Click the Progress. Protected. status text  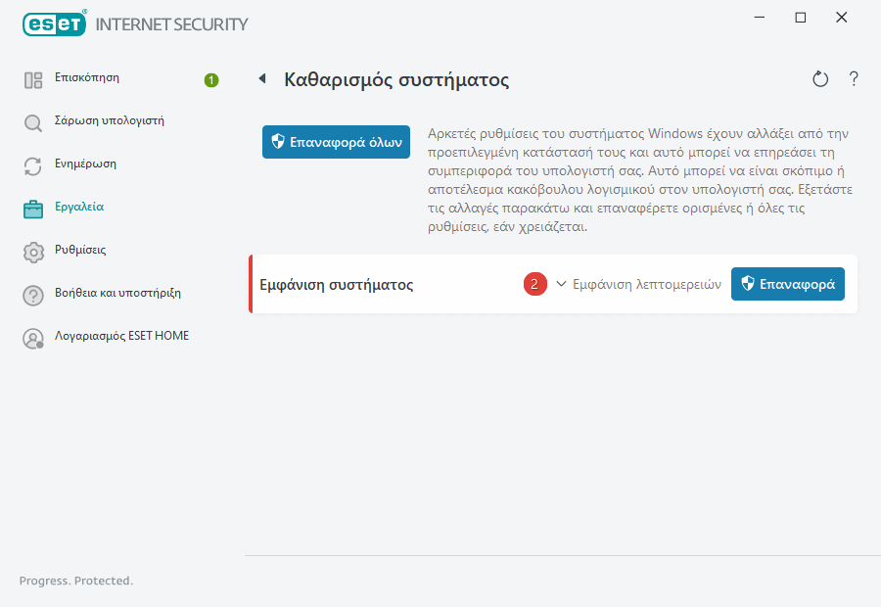coord(76,581)
